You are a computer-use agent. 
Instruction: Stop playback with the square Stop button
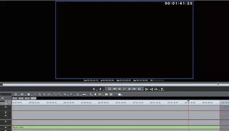coord(109,89)
